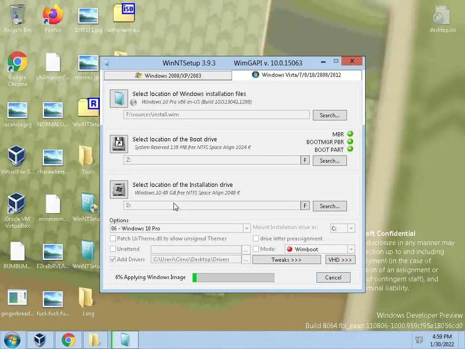Click the Windows installation files source icon
The image size is (465, 349).
(x=119, y=99)
